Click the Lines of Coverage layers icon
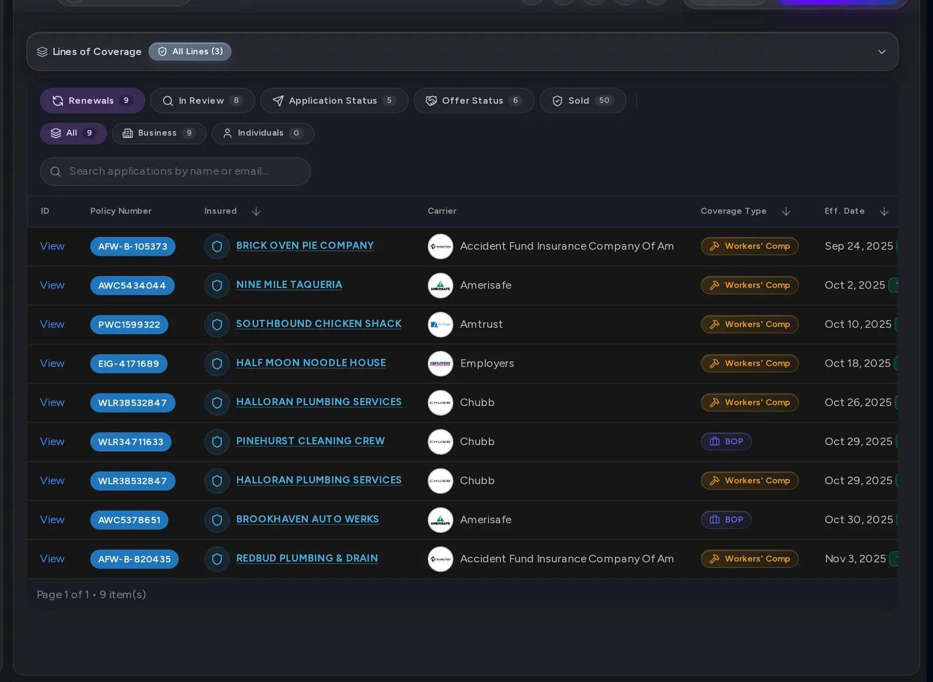This screenshot has height=682, width=933. point(43,52)
